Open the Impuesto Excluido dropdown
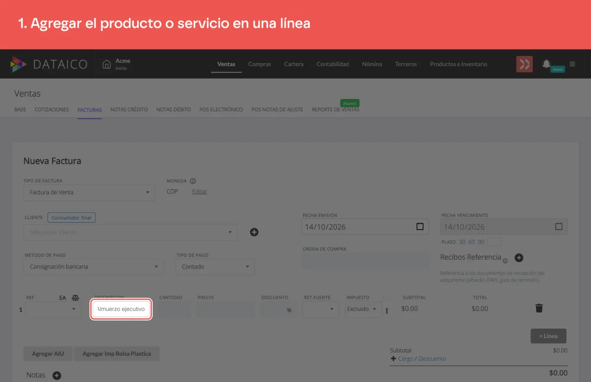This screenshot has width=591, height=382. [x=363, y=309]
